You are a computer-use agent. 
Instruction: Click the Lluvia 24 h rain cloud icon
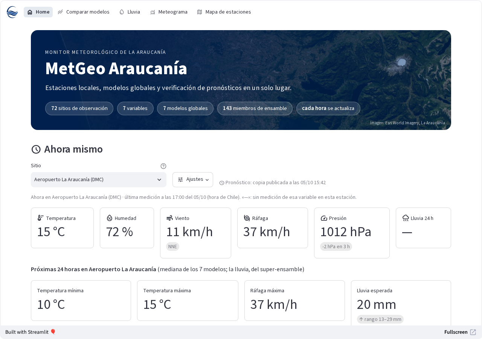(x=406, y=218)
